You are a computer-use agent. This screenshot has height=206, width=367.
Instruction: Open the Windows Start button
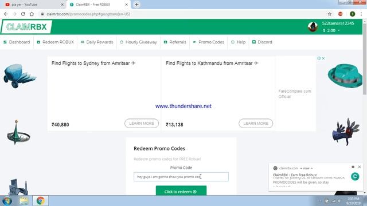pyautogui.click(x=7, y=201)
